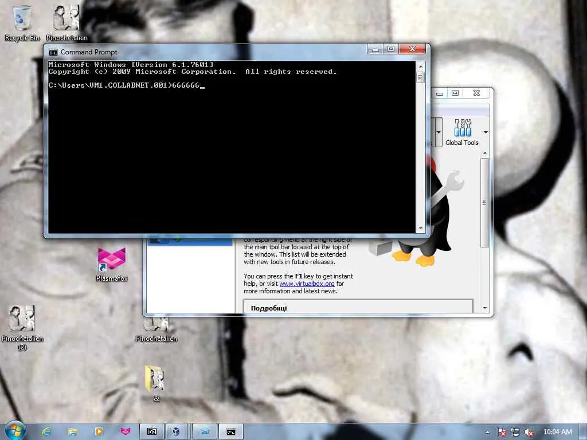This screenshot has height=440, width=587.
Task: Launch Plasmafox from the taskbar
Action: pyautogui.click(x=126, y=431)
